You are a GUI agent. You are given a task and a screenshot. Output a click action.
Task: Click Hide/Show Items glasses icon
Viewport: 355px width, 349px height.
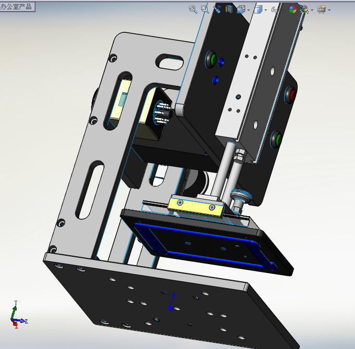coord(275,9)
